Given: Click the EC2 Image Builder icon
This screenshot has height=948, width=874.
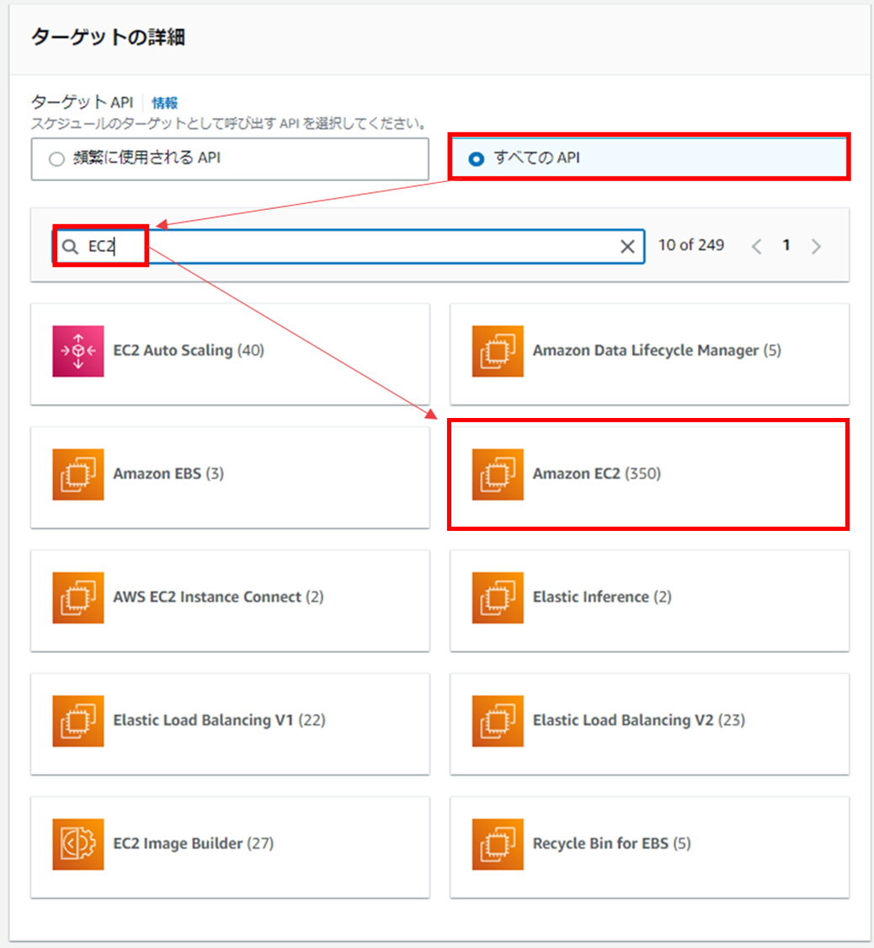Looking at the screenshot, I should coord(78,844).
